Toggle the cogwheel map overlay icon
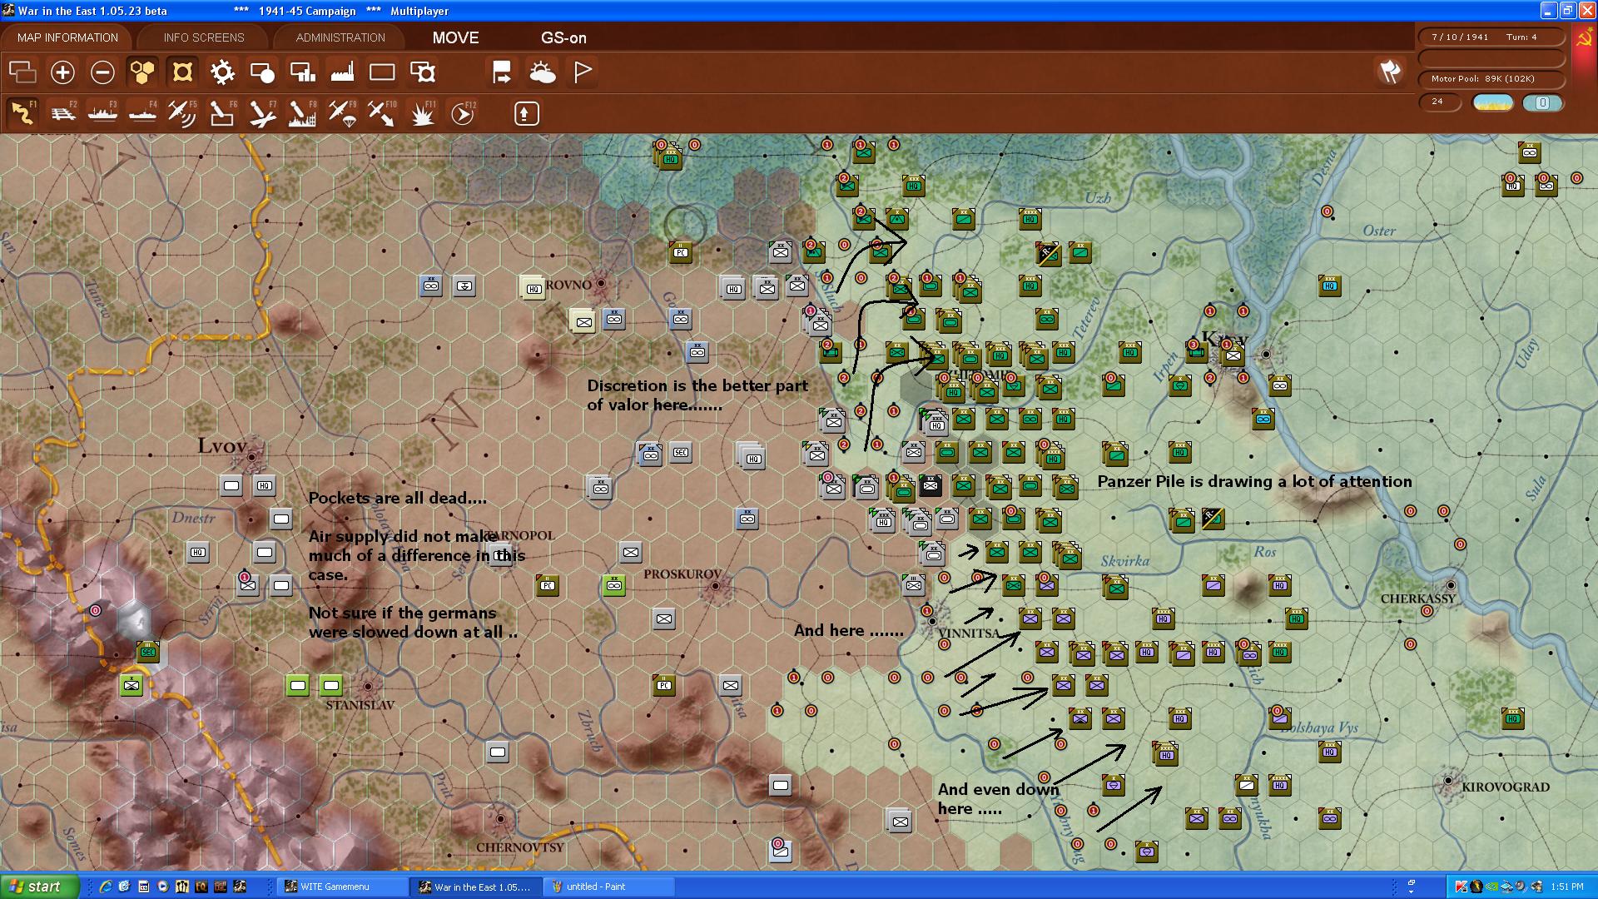The height and width of the screenshot is (899, 1598). [222, 72]
